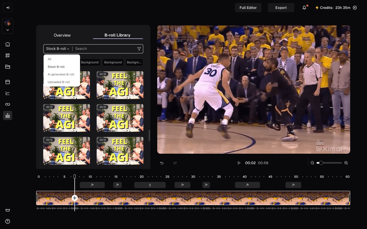
Task: Select the magic wand B-roll chip near 40s
Action: coord(247,185)
